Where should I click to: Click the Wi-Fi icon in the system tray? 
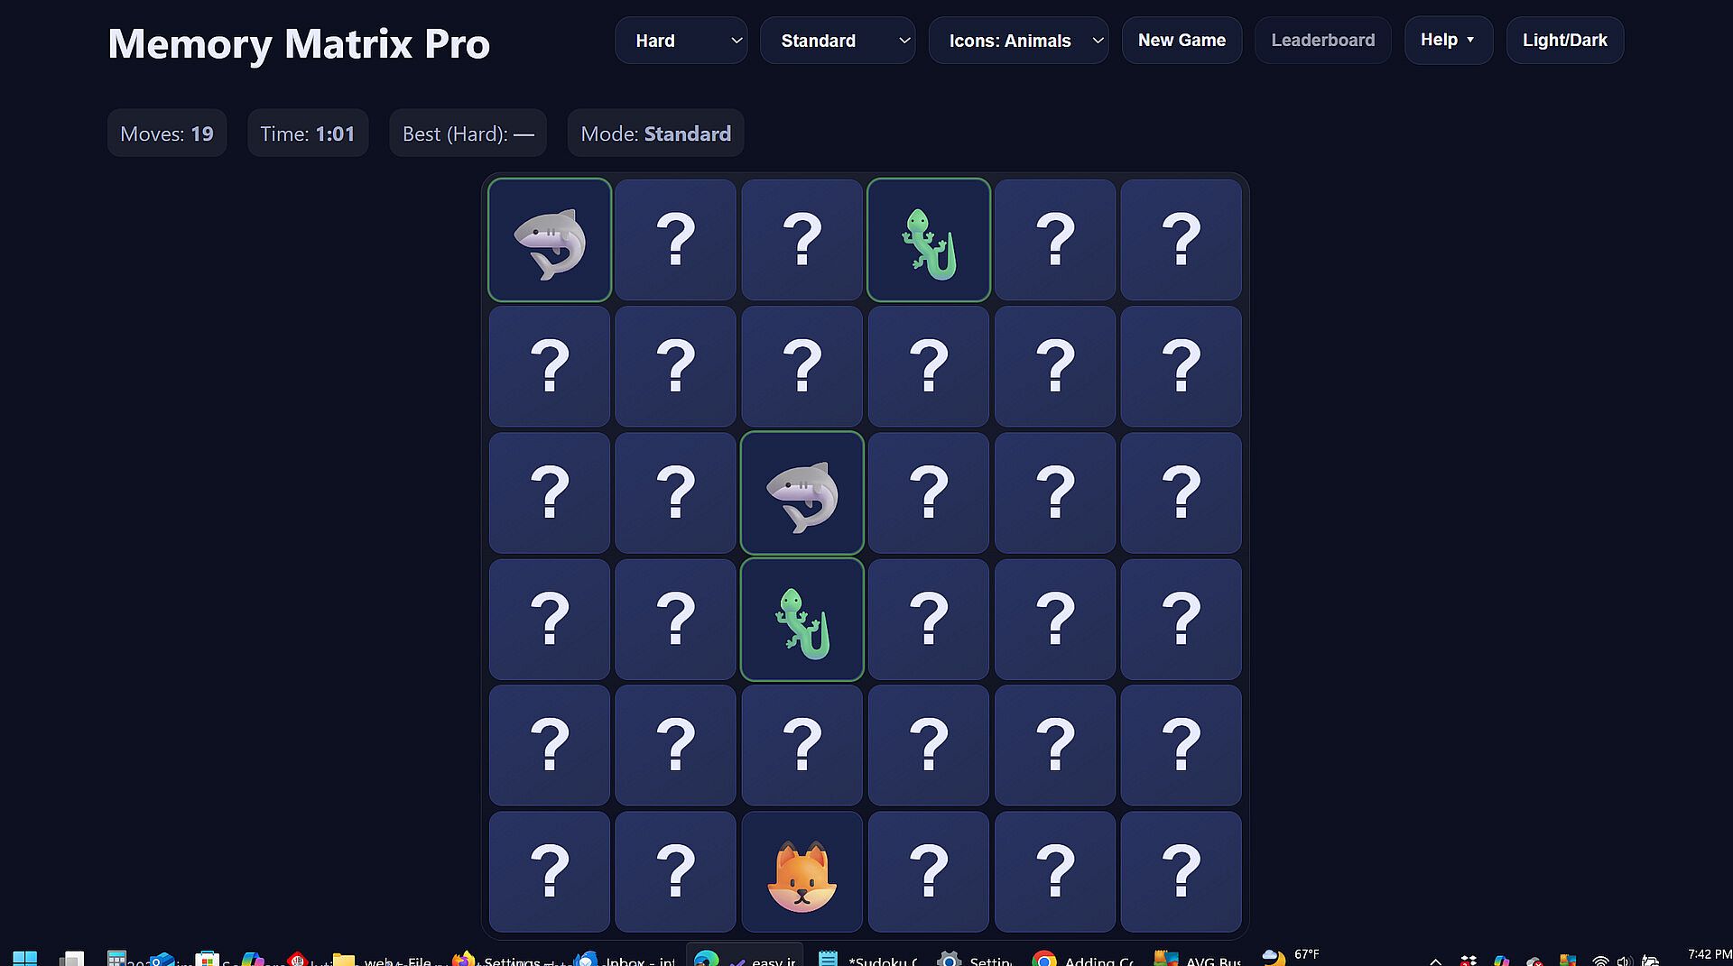coord(1600,961)
